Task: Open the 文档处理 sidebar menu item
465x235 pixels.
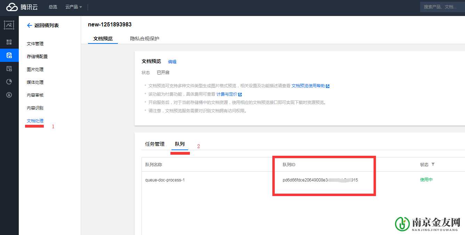Action: (x=35, y=121)
